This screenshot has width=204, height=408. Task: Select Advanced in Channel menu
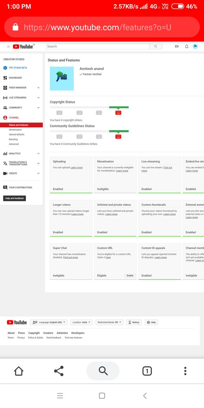point(14,144)
